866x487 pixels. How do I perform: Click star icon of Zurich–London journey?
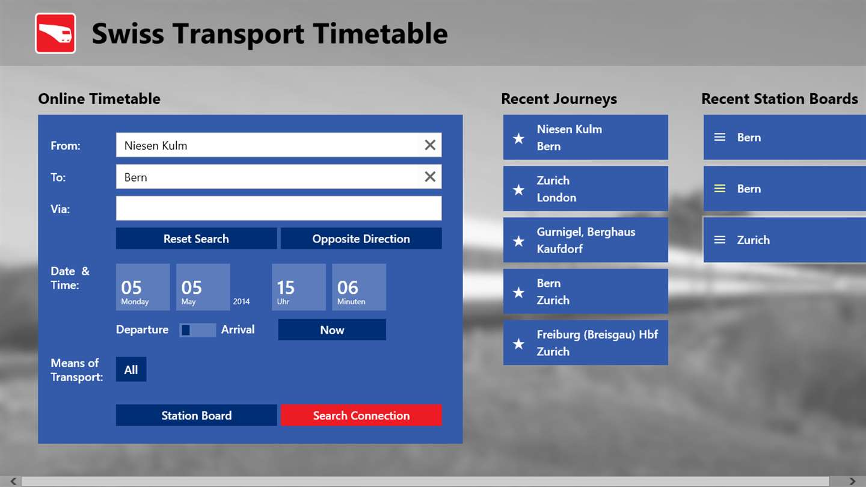point(518,189)
